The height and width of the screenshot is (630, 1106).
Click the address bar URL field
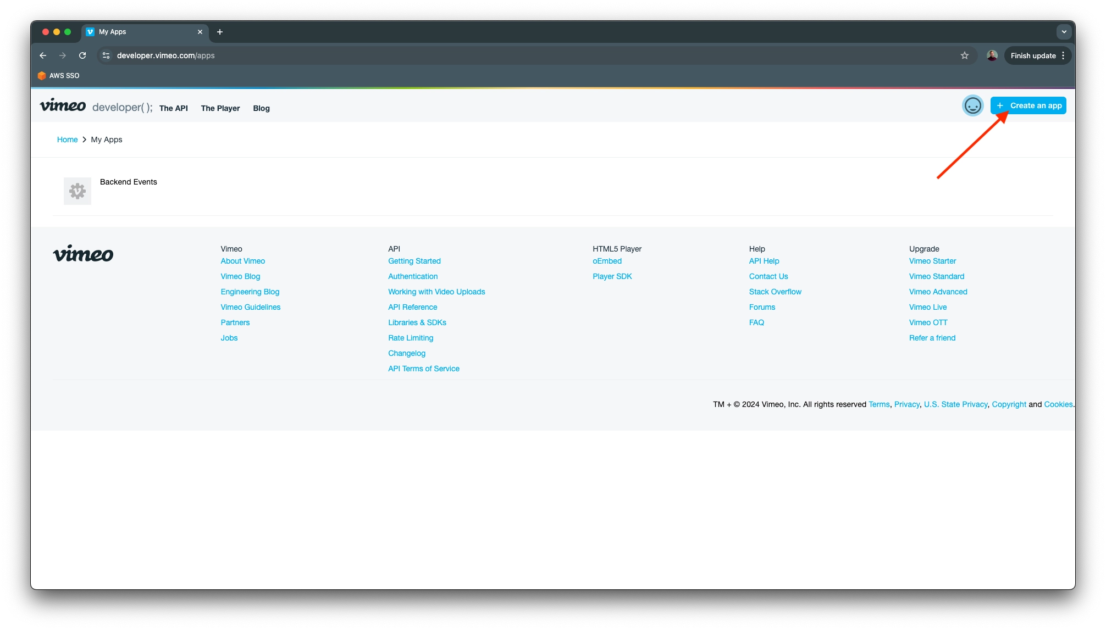coord(385,55)
